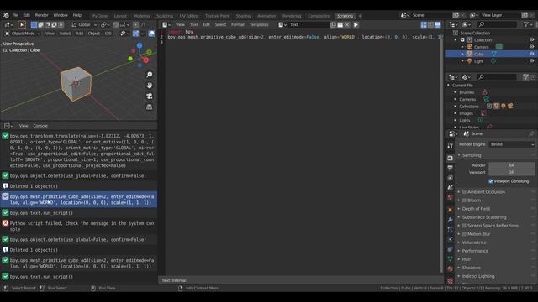Click the outliner filter funnel icon
Screen dimensions: 538x302
pos(526,24)
